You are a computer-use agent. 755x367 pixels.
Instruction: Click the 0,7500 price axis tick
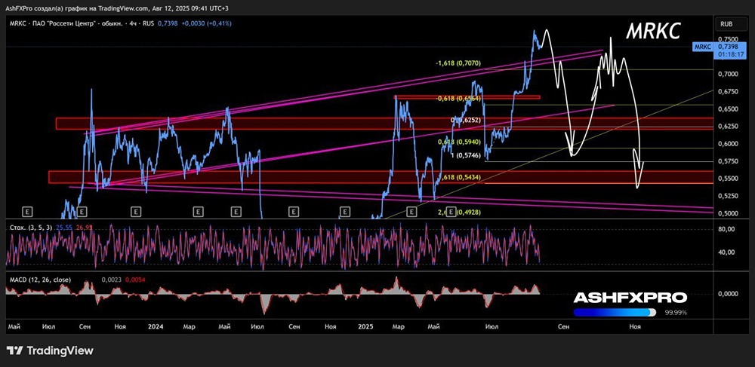(728, 39)
